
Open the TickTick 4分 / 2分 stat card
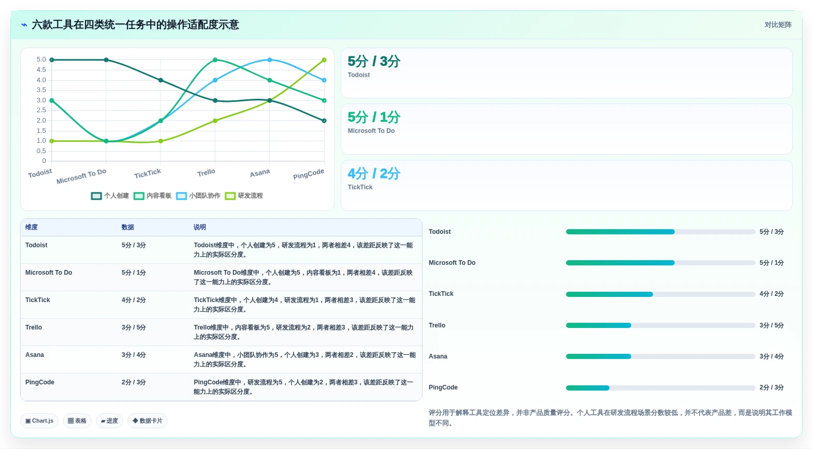point(567,185)
